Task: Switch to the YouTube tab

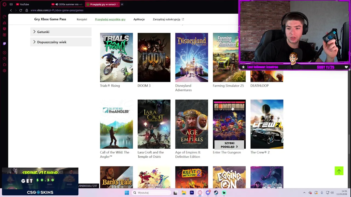Action: [22, 4]
